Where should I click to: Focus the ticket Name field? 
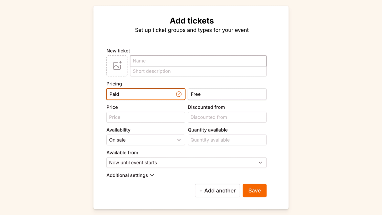tap(198, 61)
